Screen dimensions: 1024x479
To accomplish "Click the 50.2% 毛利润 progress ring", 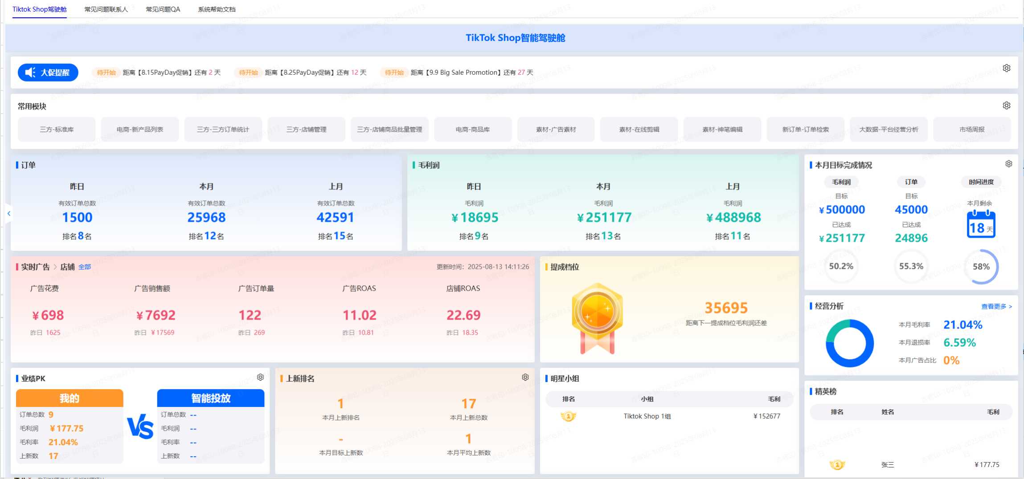I will pyautogui.click(x=841, y=266).
